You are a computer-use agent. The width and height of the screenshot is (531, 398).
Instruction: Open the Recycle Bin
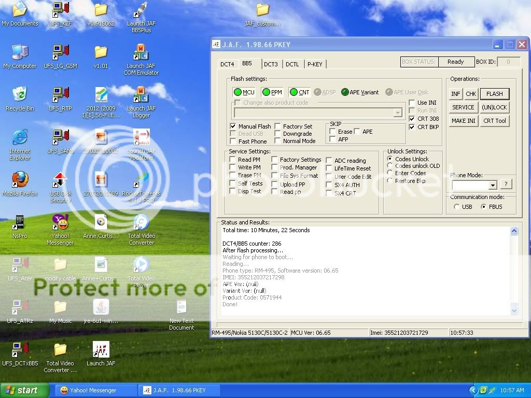(x=20, y=99)
